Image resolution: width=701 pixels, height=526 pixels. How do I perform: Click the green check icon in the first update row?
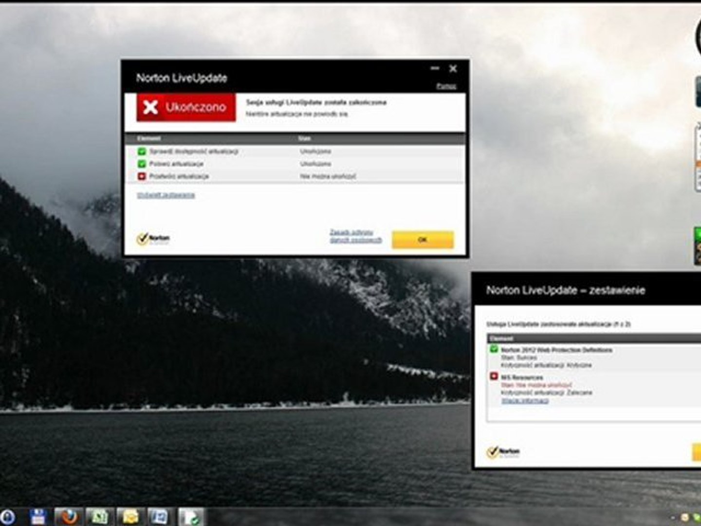[142, 151]
